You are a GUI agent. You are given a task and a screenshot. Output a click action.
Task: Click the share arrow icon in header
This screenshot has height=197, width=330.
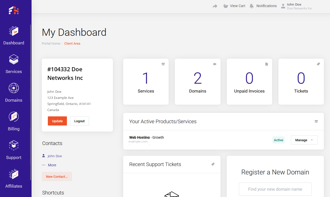[215, 6]
